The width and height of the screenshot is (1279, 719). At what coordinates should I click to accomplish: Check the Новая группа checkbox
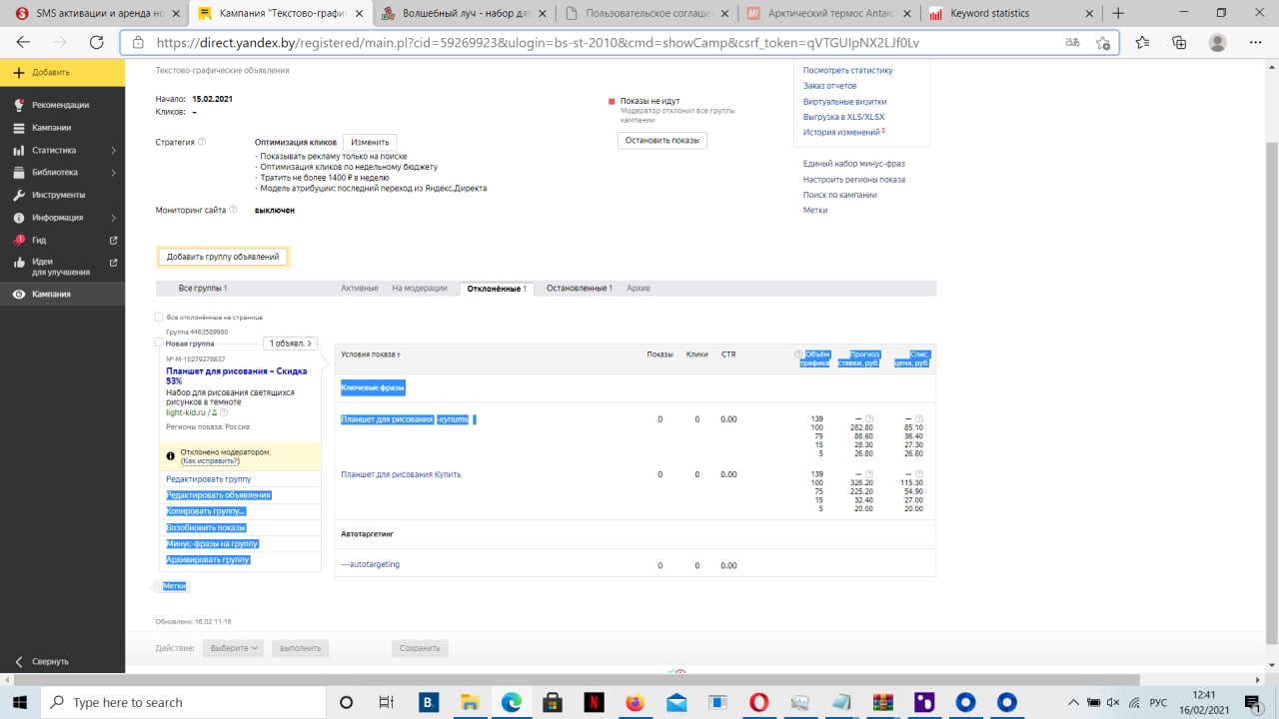tap(159, 343)
